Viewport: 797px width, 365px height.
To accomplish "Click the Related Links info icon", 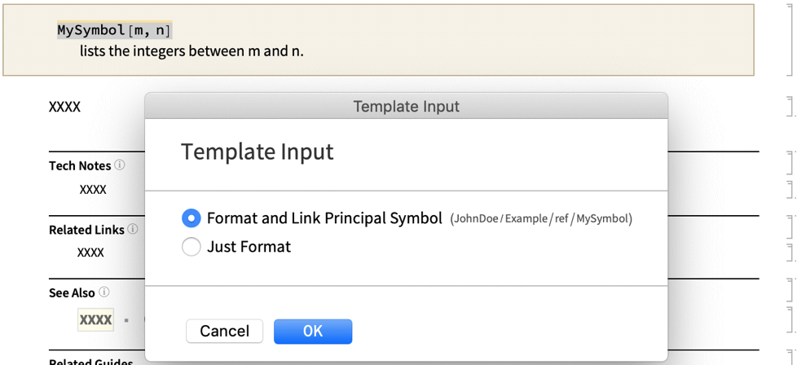I will [133, 230].
